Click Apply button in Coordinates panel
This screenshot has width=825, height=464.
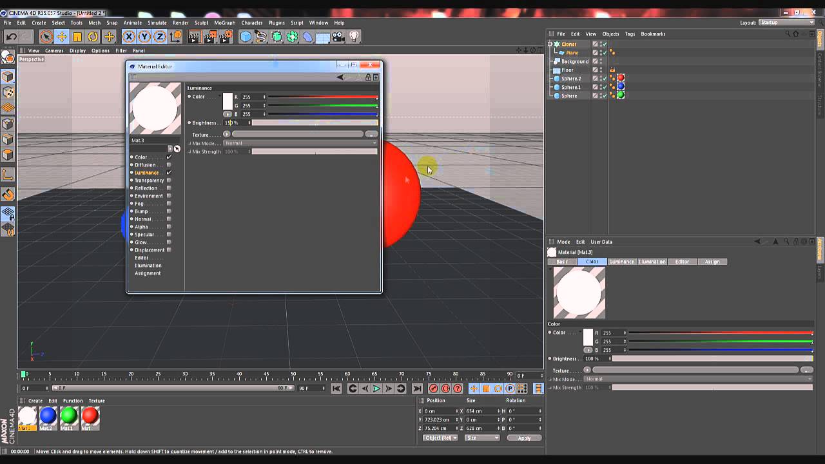click(x=524, y=438)
